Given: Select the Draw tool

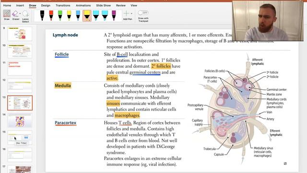Looking at the screenshot, I should (x=7, y=15).
